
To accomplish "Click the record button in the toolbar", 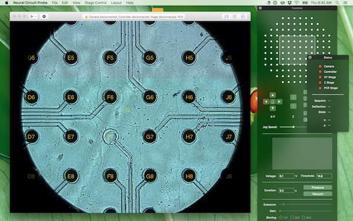I will coord(44,17).
